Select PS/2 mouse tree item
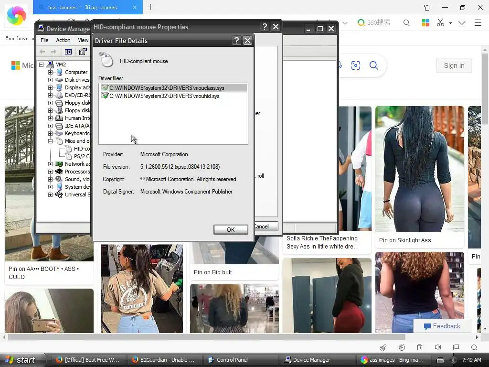 (78, 156)
